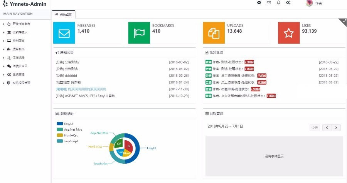347x183 pixels.
Task: Click the red LIKES star tile
Action: coord(288,33)
